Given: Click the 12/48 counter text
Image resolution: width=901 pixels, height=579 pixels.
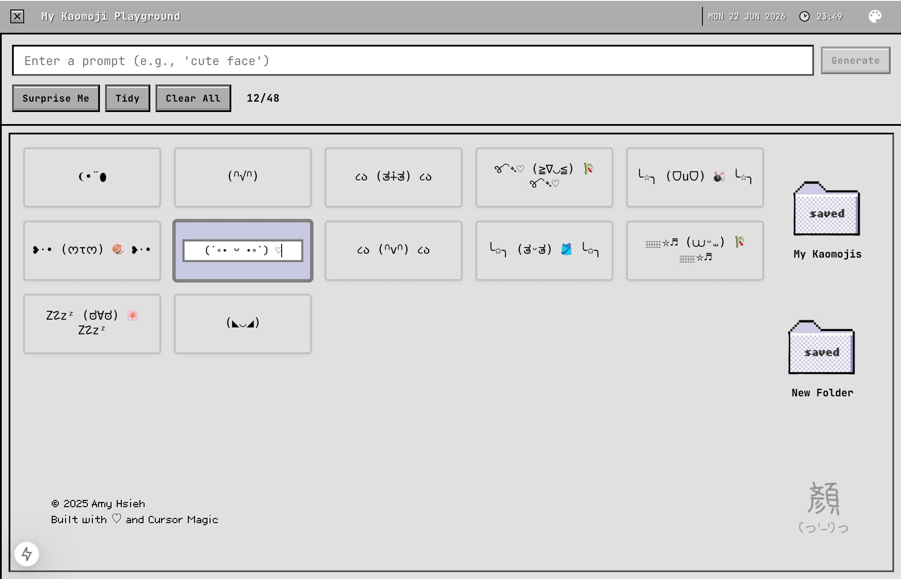Looking at the screenshot, I should [263, 98].
